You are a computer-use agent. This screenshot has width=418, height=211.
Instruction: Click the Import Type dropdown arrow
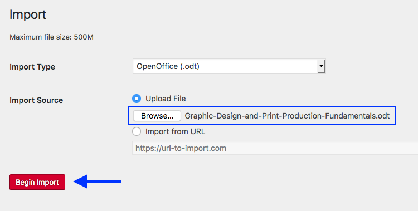tap(321, 66)
